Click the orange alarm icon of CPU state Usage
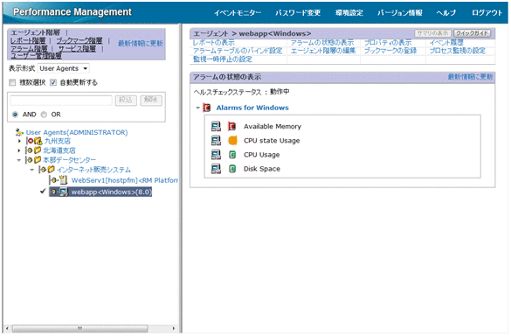 point(232,140)
